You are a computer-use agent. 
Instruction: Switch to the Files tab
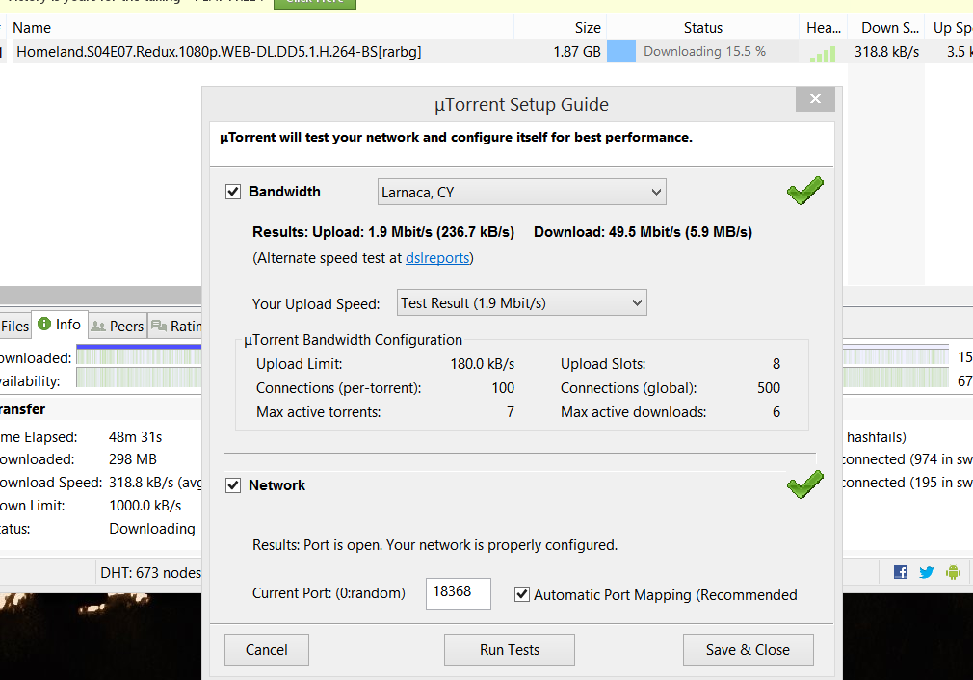14,327
